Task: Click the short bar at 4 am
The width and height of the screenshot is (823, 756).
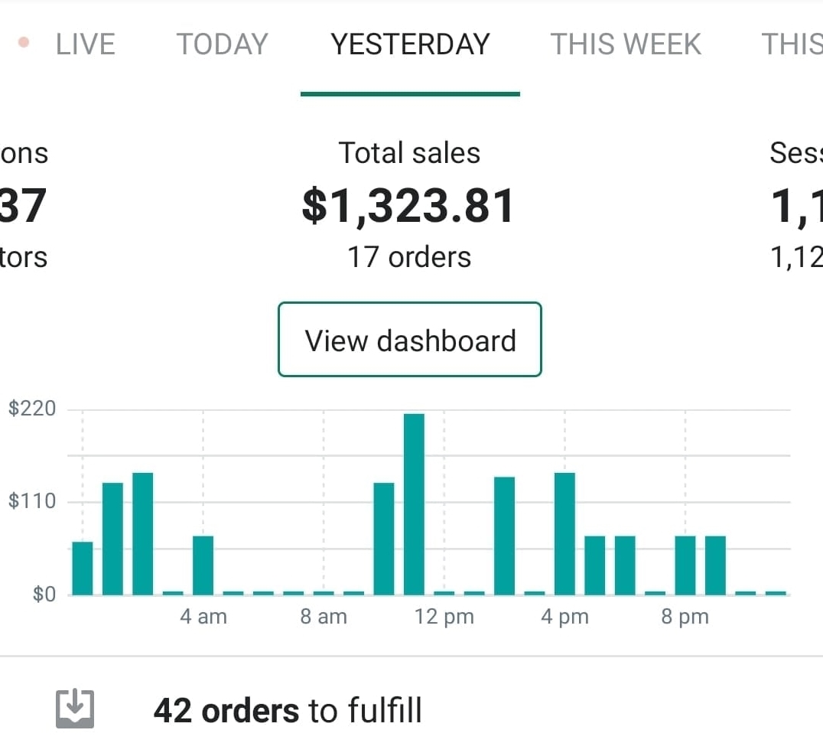Action: 203,565
